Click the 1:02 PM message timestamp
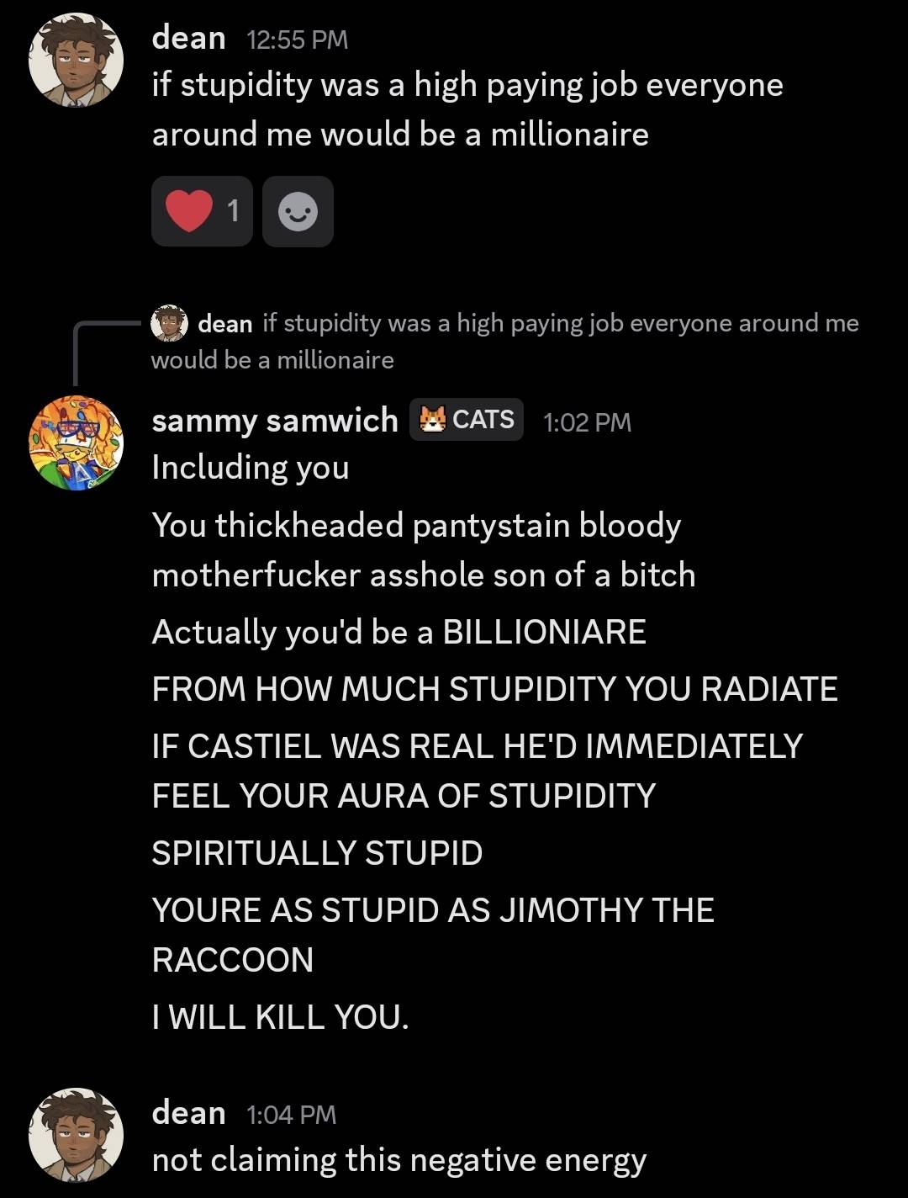 587,421
